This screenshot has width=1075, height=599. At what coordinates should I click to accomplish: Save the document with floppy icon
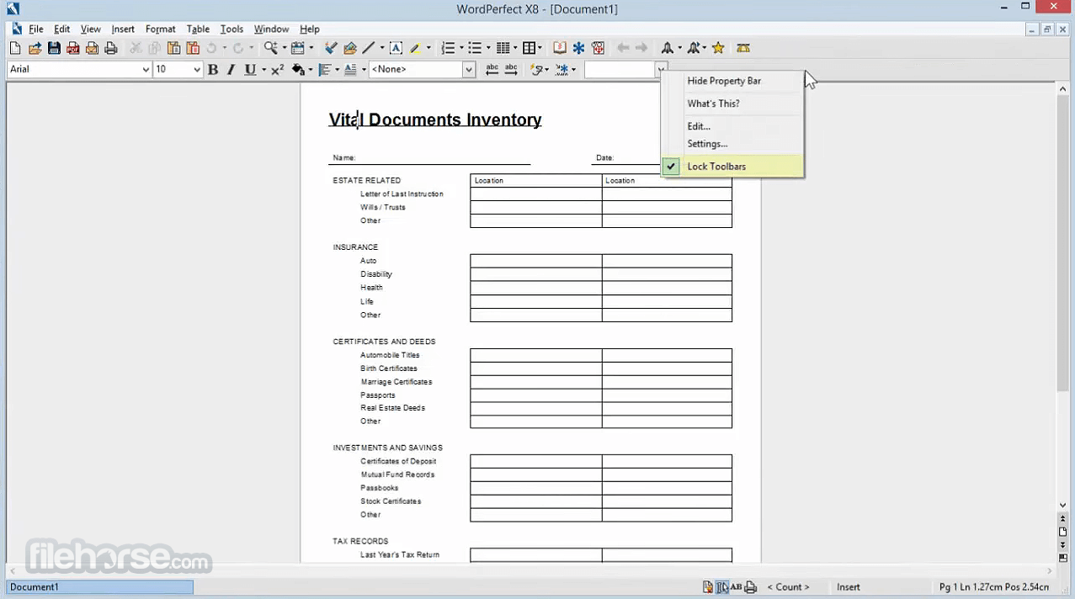tap(54, 49)
